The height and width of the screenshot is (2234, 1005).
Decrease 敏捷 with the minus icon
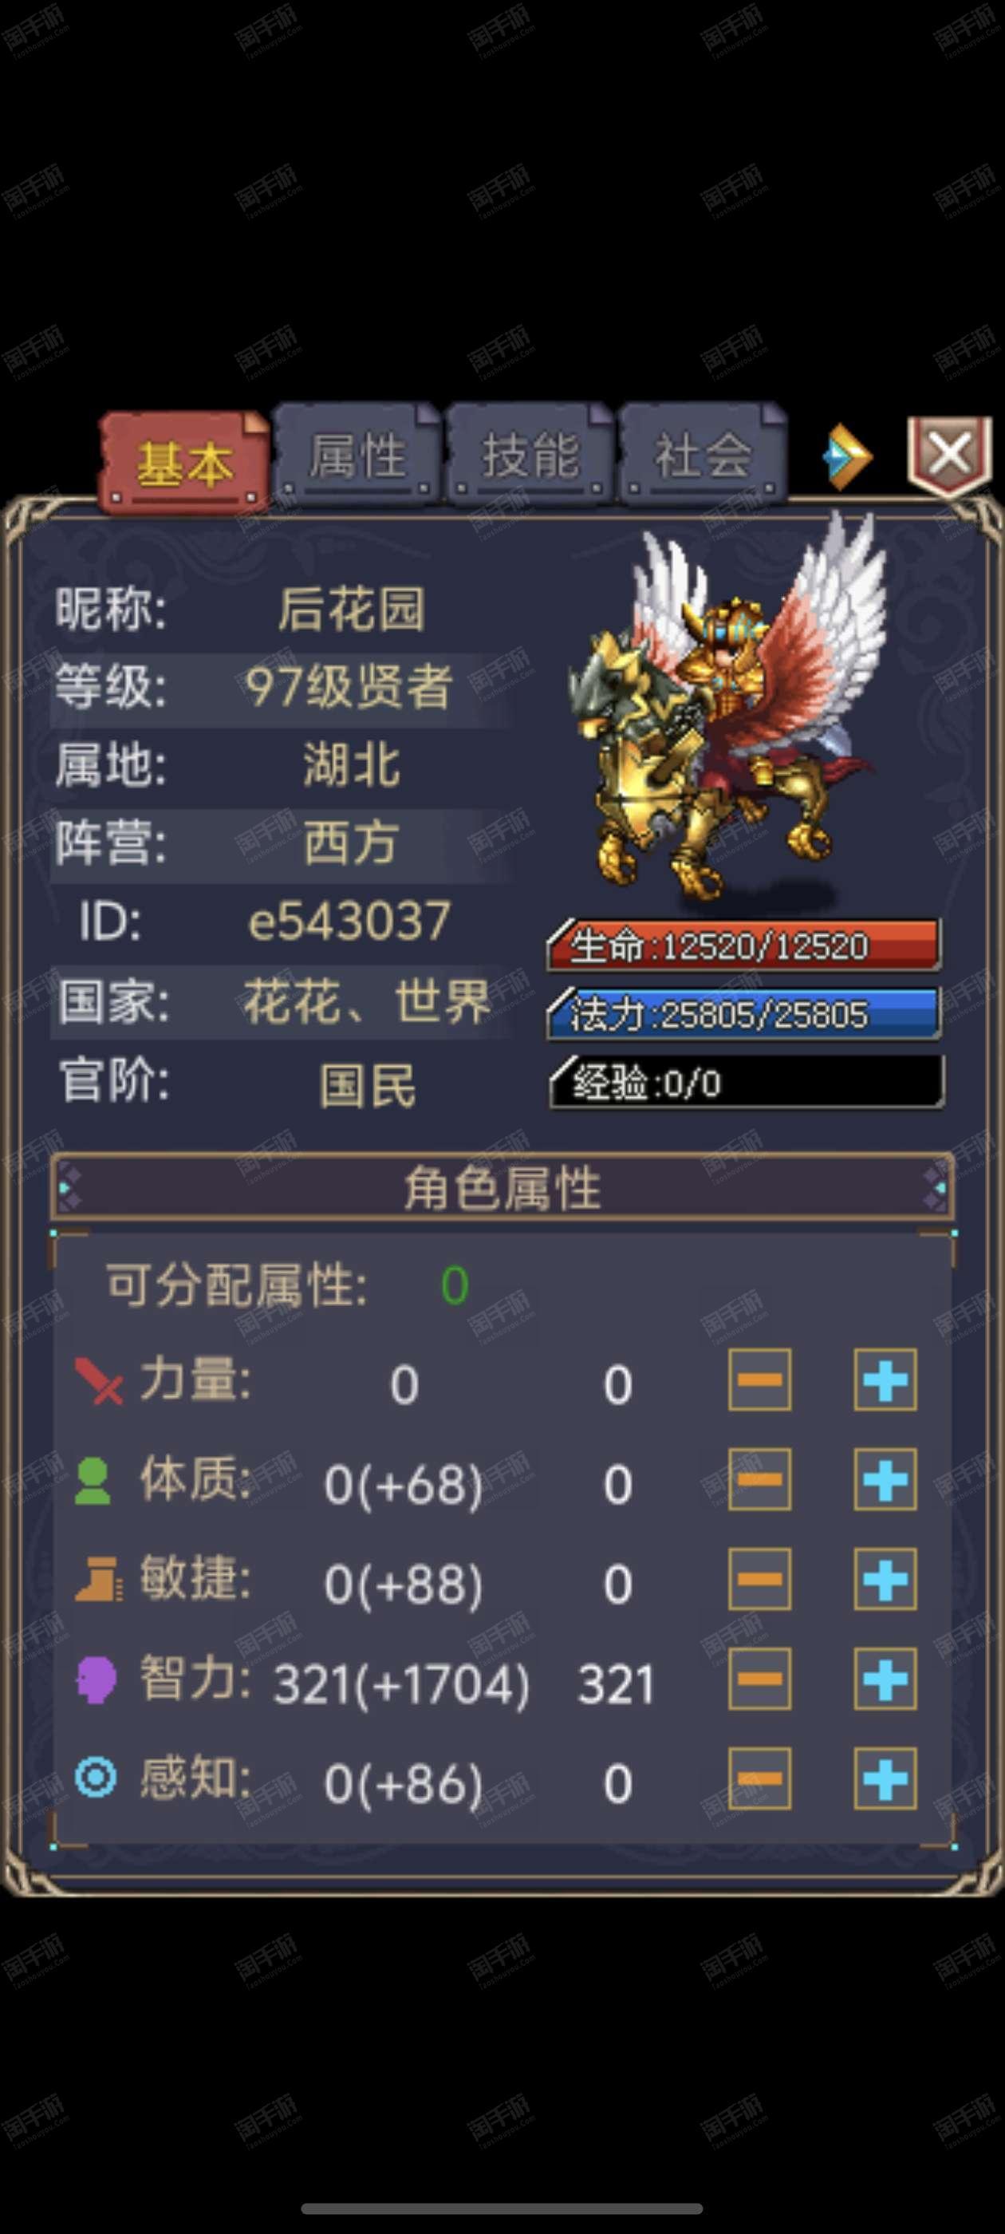[x=759, y=1579]
